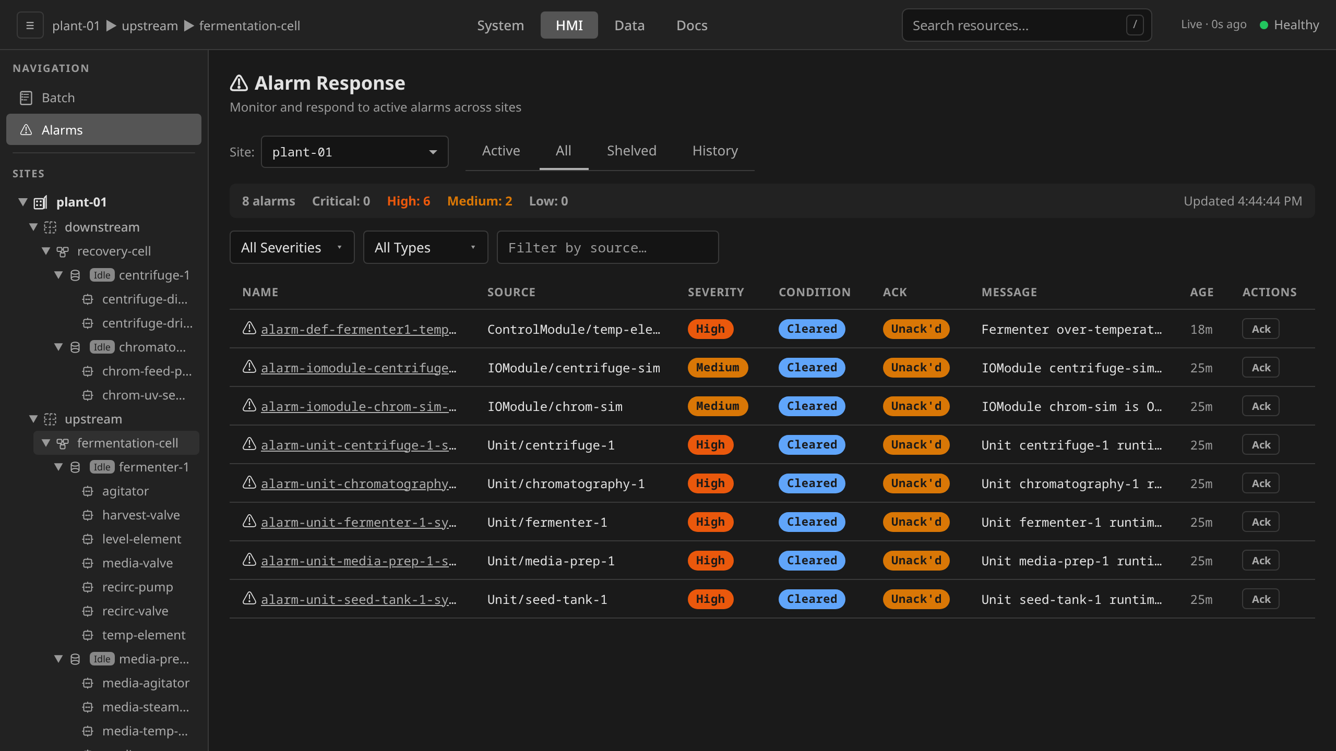Viewport: 1336px width, 751px height.
Task: Open the All Types dropdown
Action: [425, 247]
